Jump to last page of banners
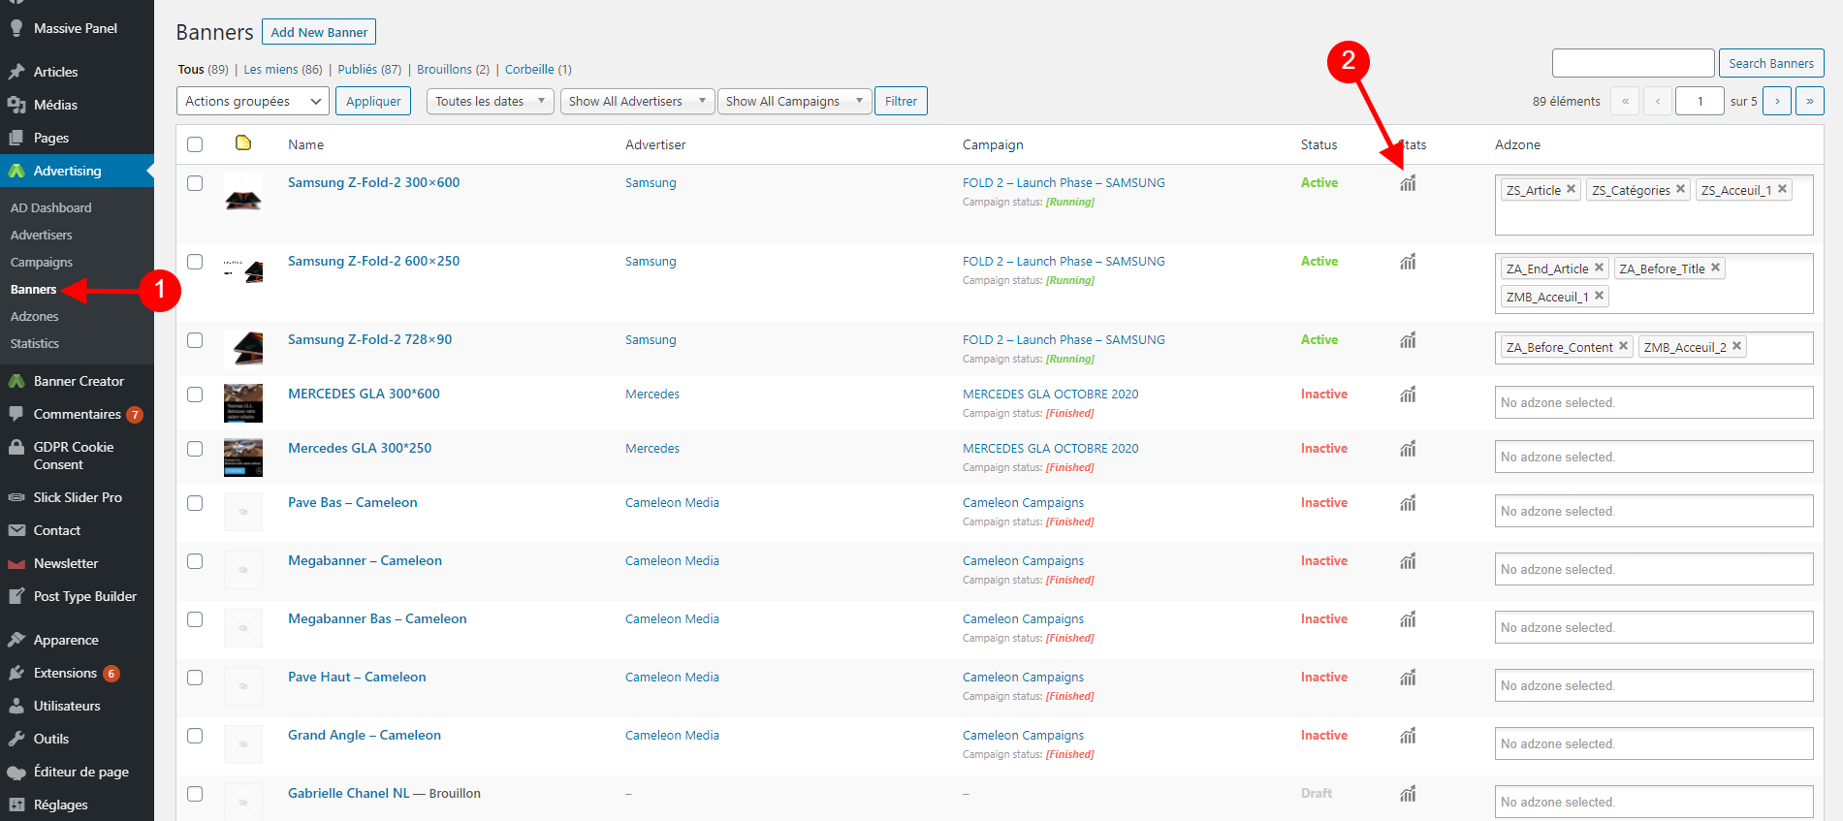This screenshot has height=821, width=1843. (x=1809, y=101)
